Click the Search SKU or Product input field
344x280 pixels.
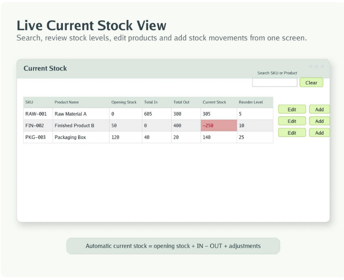tap(275, 82)
